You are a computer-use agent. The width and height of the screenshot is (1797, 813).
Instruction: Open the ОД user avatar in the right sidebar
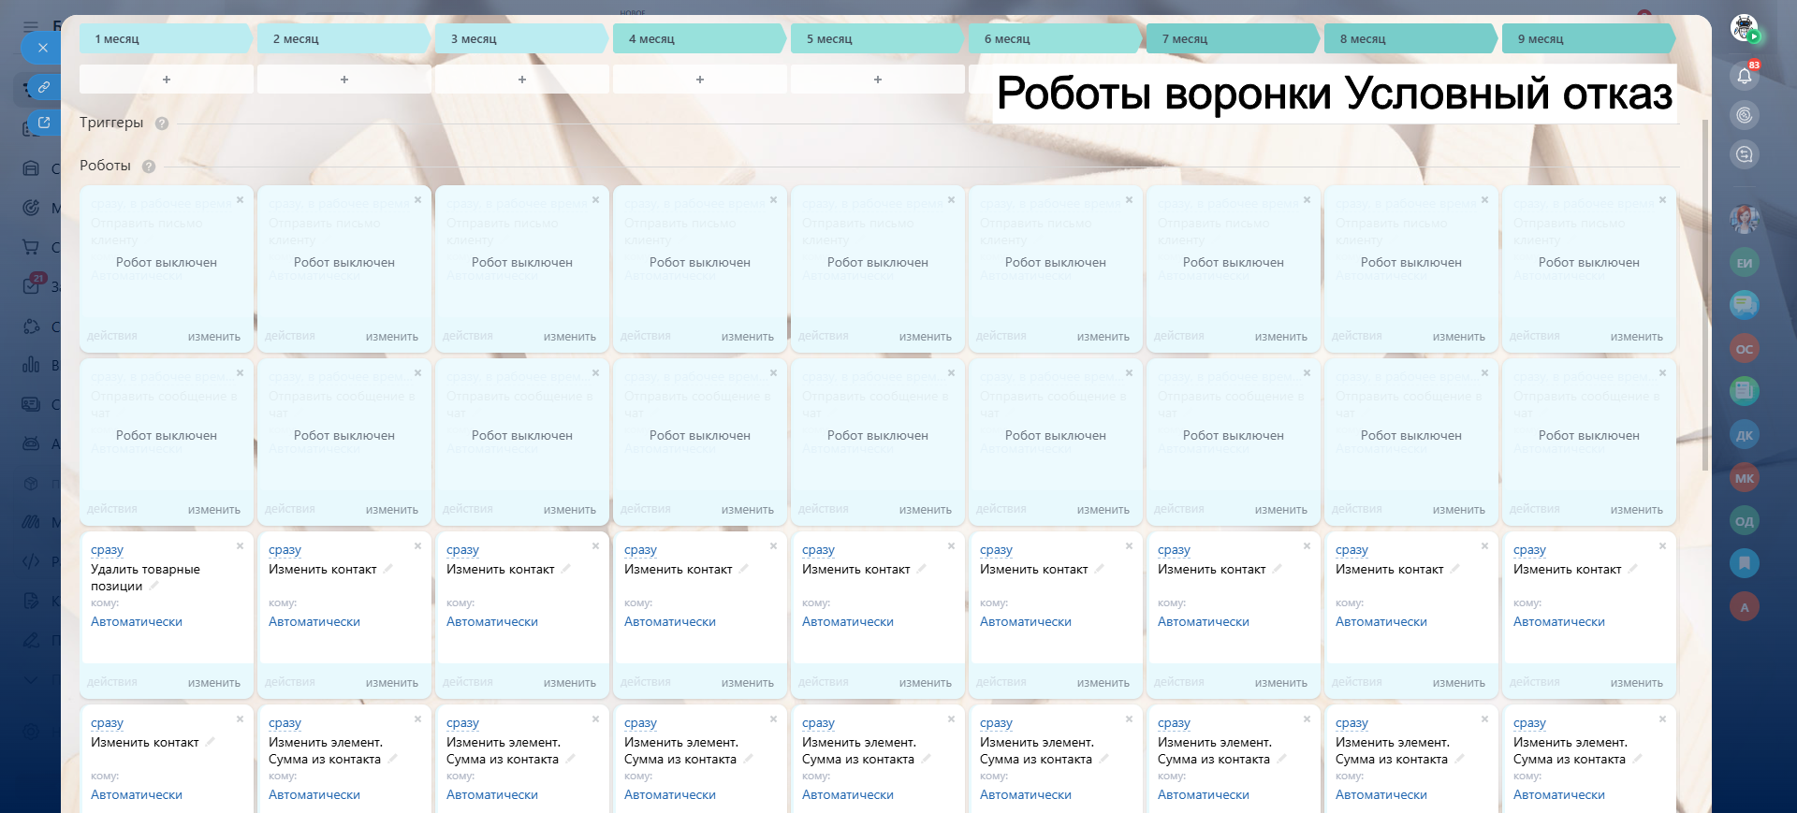coord(1745,521)
